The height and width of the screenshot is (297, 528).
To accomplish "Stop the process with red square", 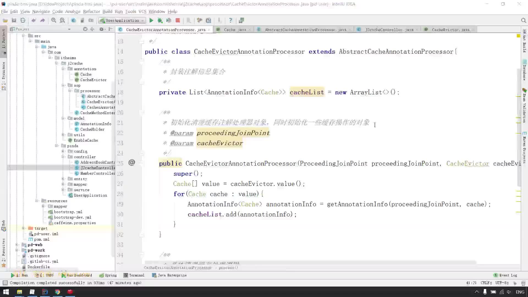I will coord(178,20).
